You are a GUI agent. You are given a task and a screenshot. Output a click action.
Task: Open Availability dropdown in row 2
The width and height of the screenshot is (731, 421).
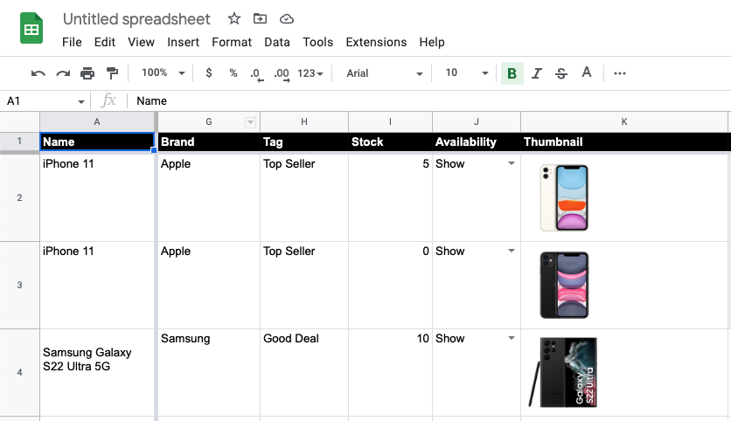point(512,163)
